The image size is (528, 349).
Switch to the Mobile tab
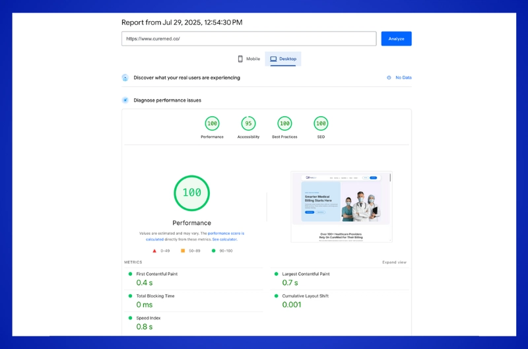(249, 59)
